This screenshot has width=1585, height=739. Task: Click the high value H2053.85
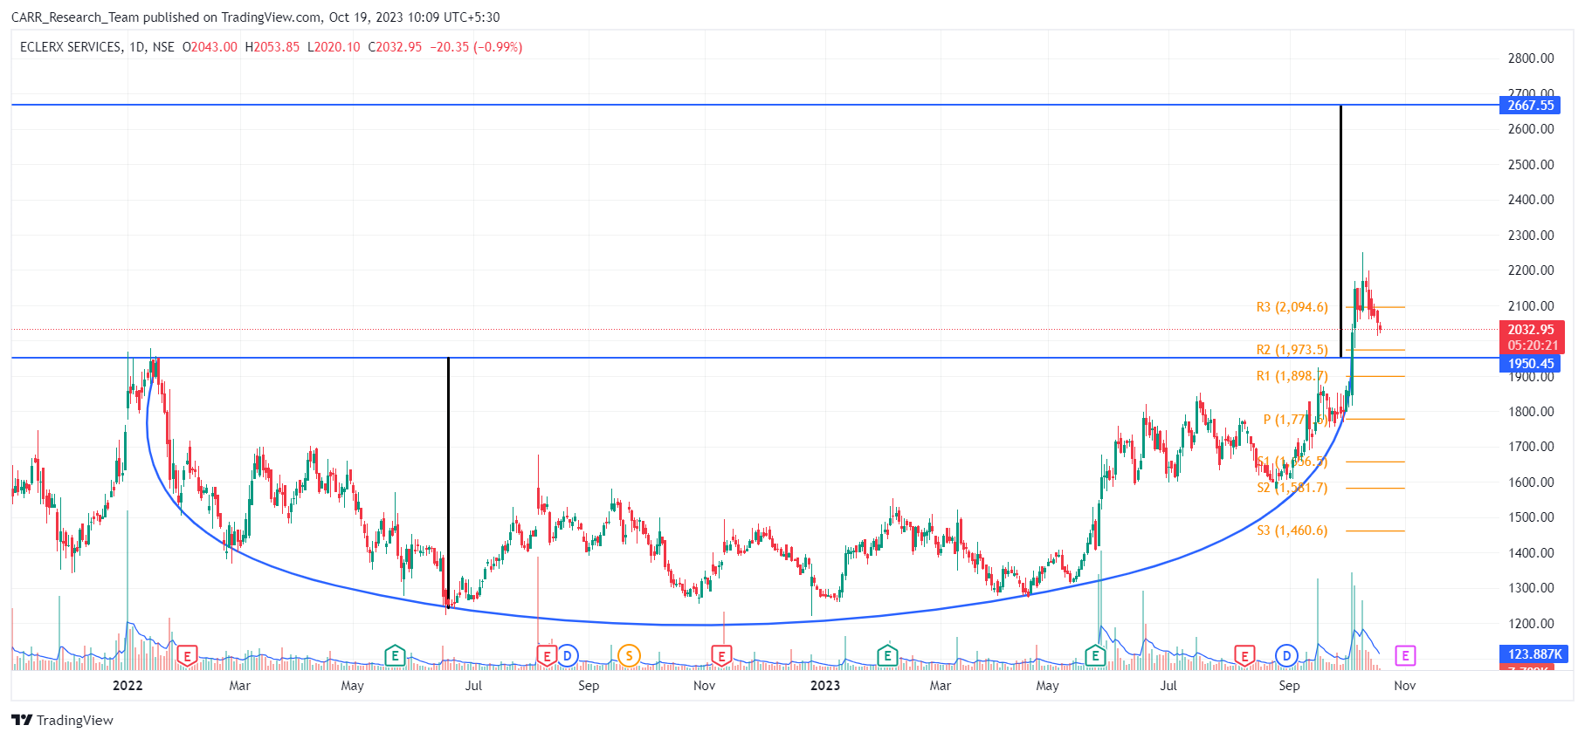272,47
